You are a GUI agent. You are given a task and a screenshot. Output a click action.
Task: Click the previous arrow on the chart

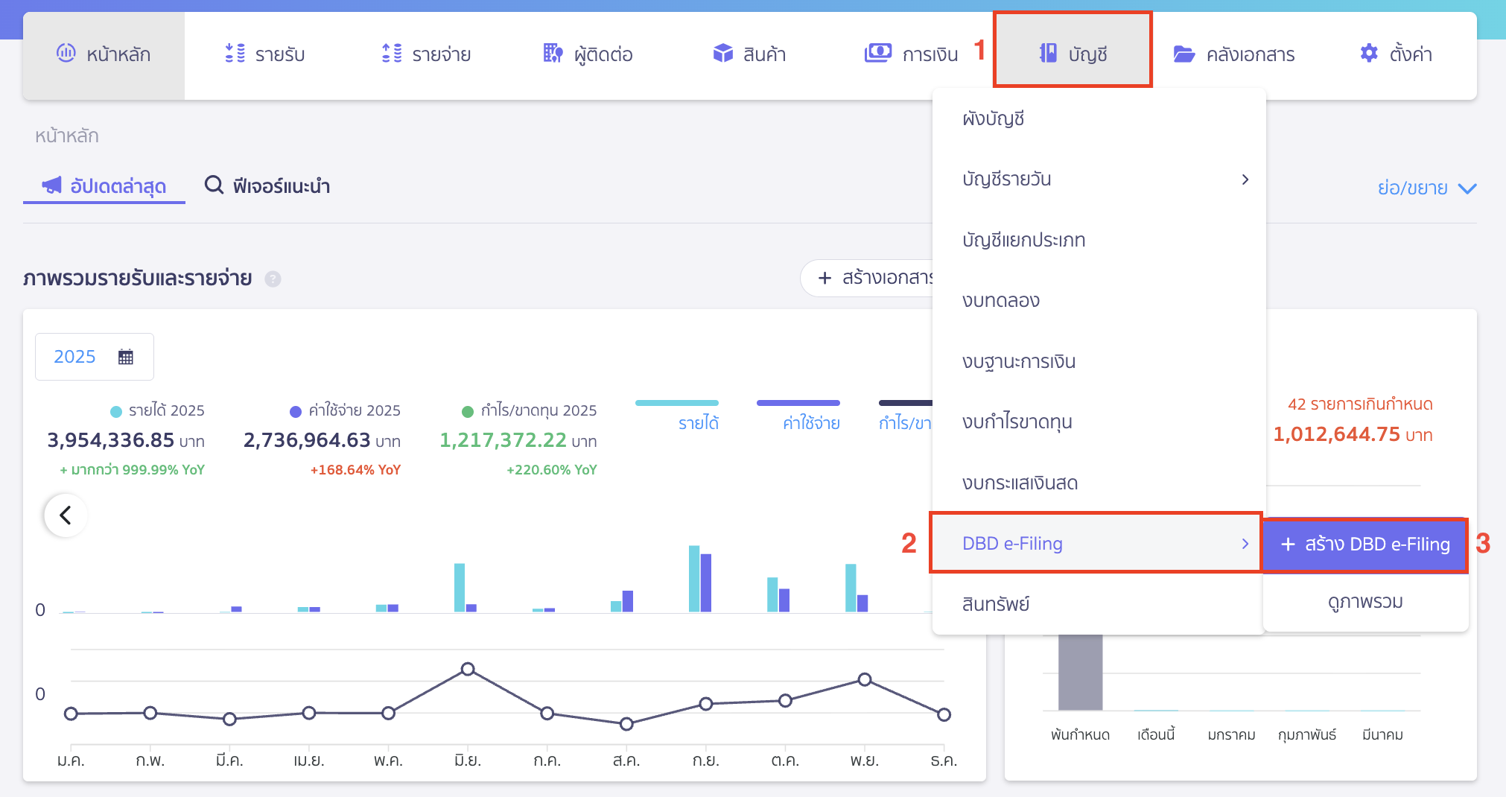[66, 515]
